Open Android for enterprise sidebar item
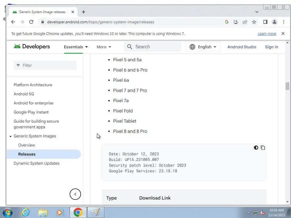 pos(34,103)
